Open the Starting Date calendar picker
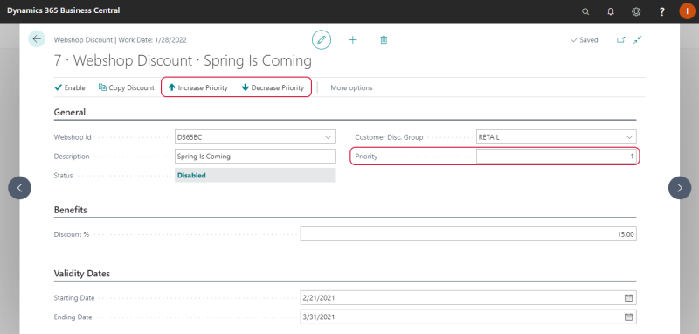The image size is (699, 334). coord(628,297)
